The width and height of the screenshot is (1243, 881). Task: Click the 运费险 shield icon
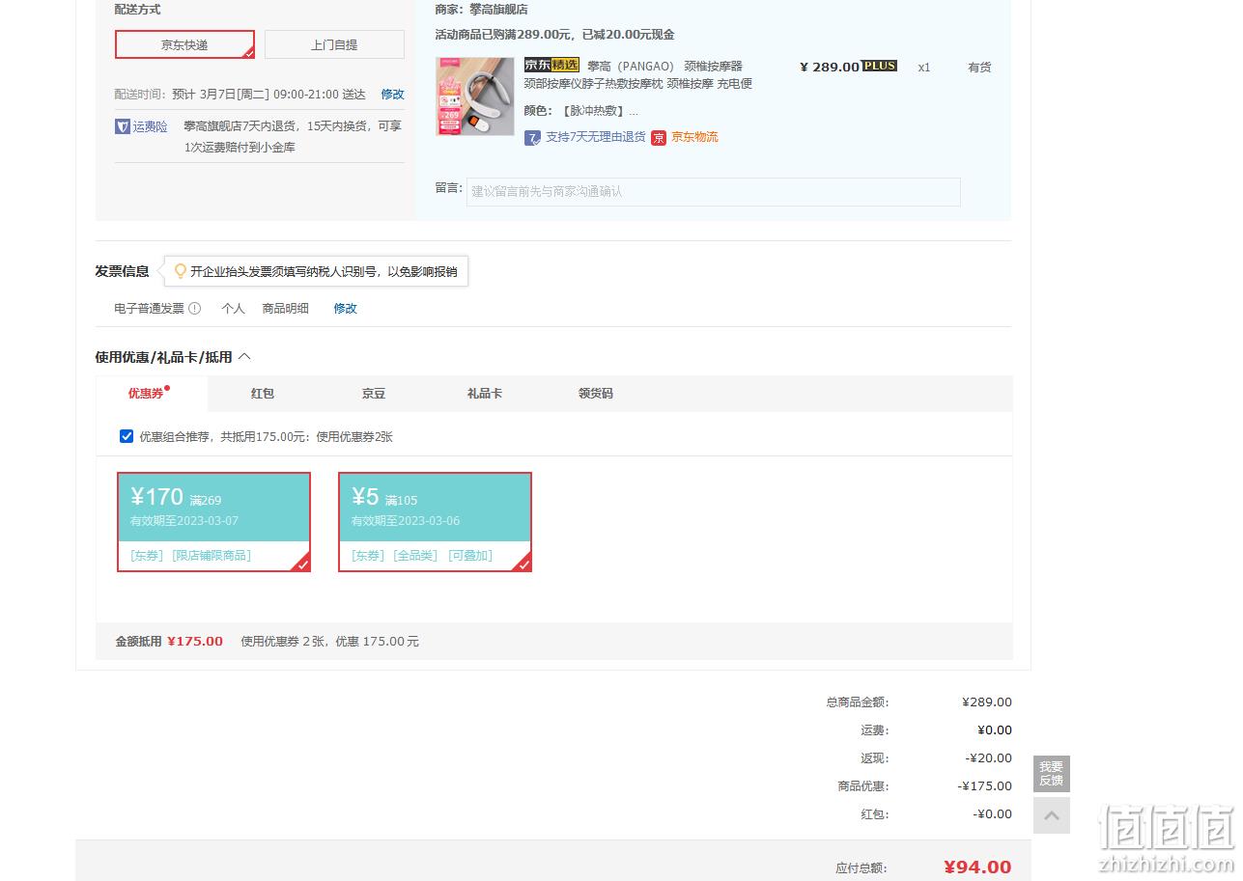tap(123, 126)
